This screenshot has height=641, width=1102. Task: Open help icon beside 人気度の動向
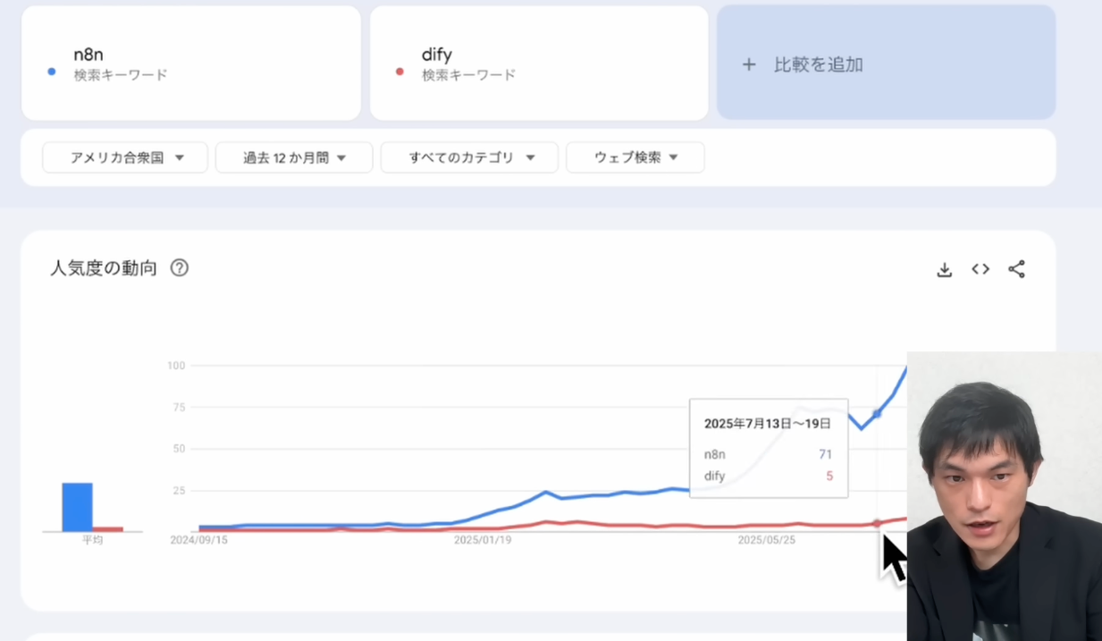click(180, 267)
